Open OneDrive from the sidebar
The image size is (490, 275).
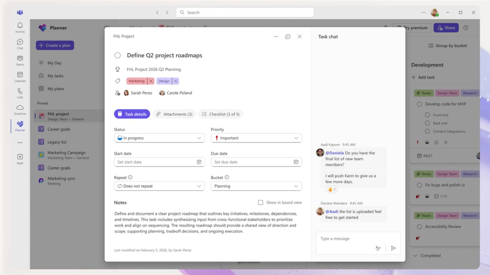20,109
